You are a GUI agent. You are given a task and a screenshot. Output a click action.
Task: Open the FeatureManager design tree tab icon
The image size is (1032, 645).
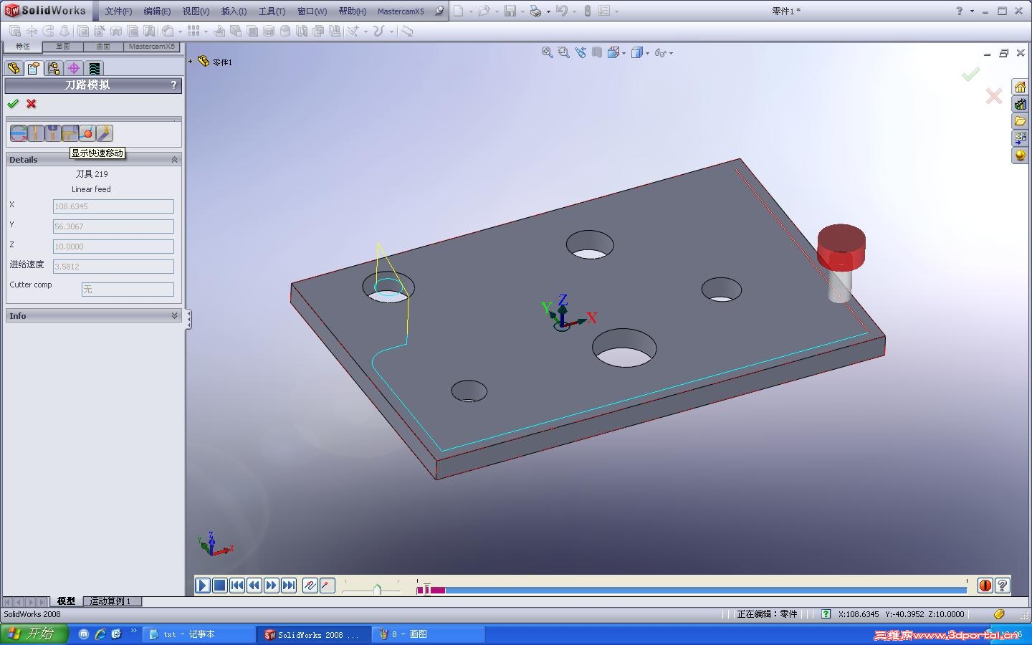14,68
